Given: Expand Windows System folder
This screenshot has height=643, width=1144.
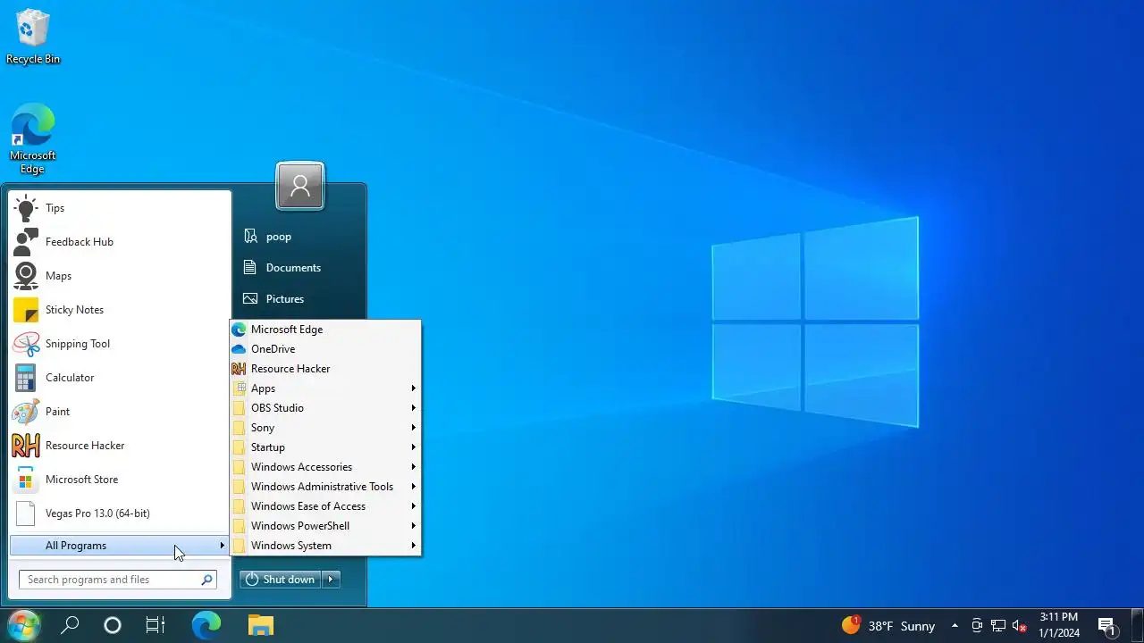Looking at the screenshot, I should 325,546.
